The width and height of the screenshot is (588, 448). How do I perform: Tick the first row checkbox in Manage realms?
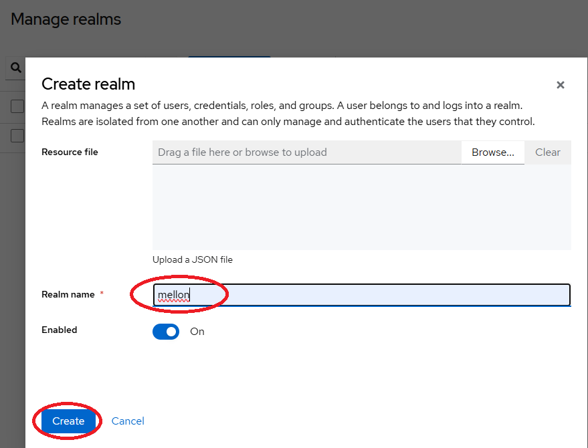17,106
